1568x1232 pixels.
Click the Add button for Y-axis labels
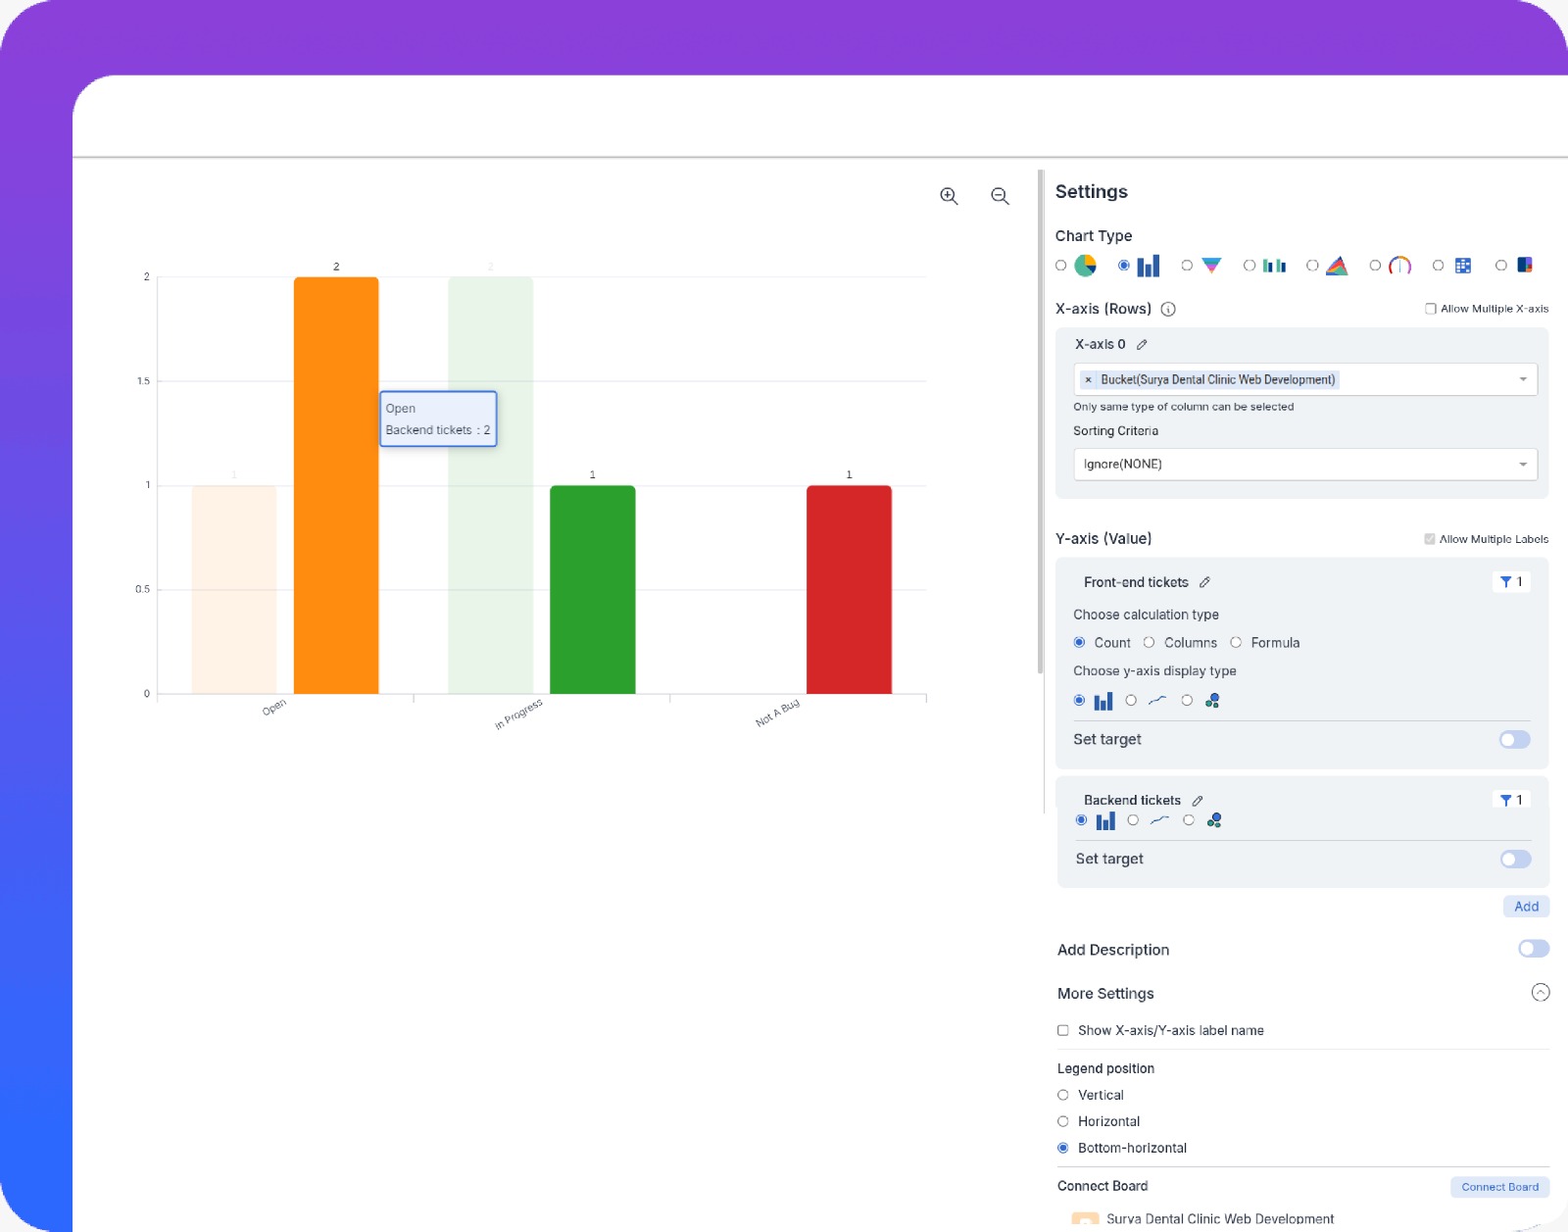tap(1525, 907)
